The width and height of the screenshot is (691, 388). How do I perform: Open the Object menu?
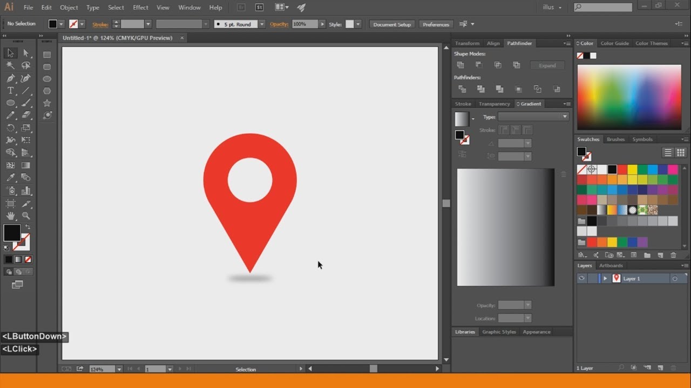69,8
